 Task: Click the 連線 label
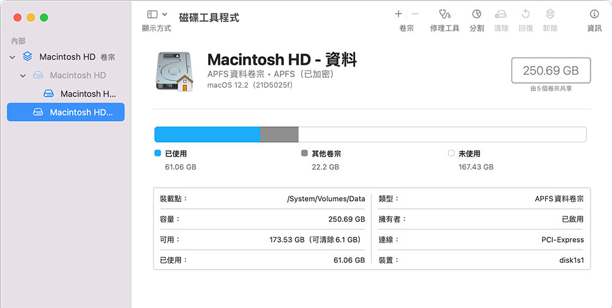pyautogui.click(x=389, y=240)
